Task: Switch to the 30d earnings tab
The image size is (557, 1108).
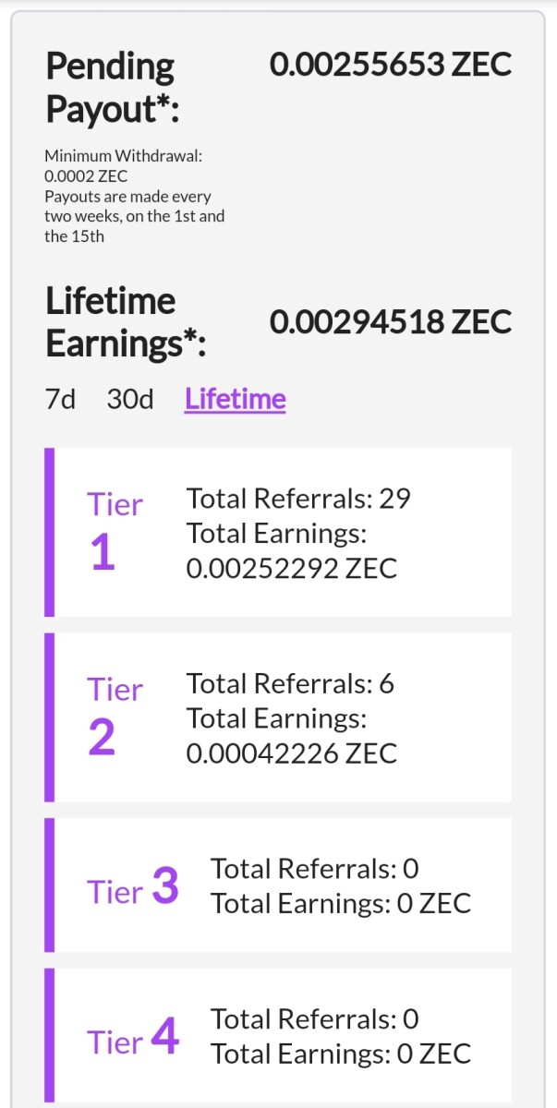Action: (130, 400)
